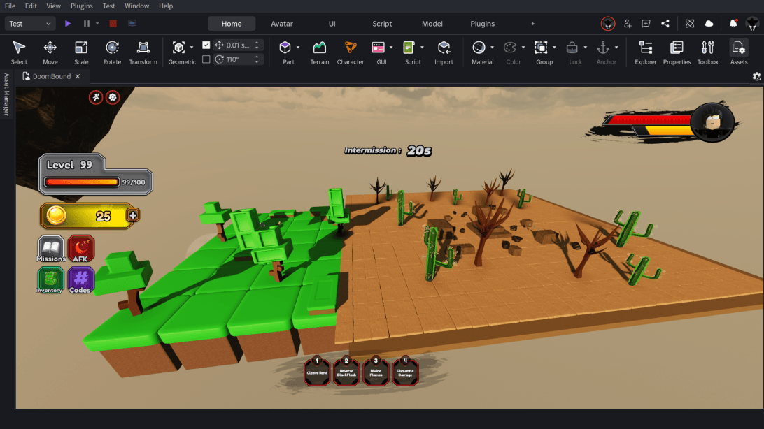This screenshot has width=764, height=429.
Task: Open the Missions game button
Action: [x=50, y=249]
